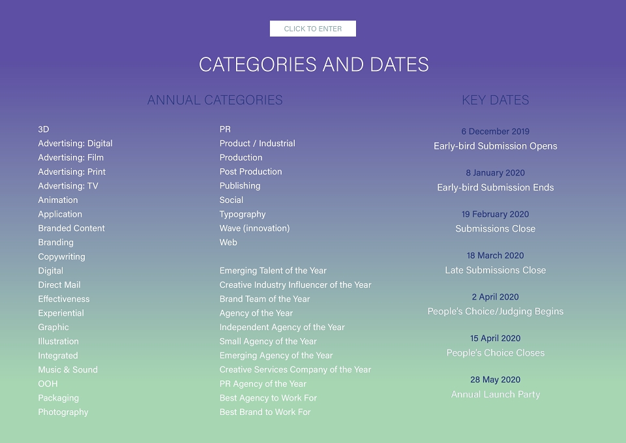Select the 3D category
This screenshot has height=443, width=626.
tap(44, 129)
